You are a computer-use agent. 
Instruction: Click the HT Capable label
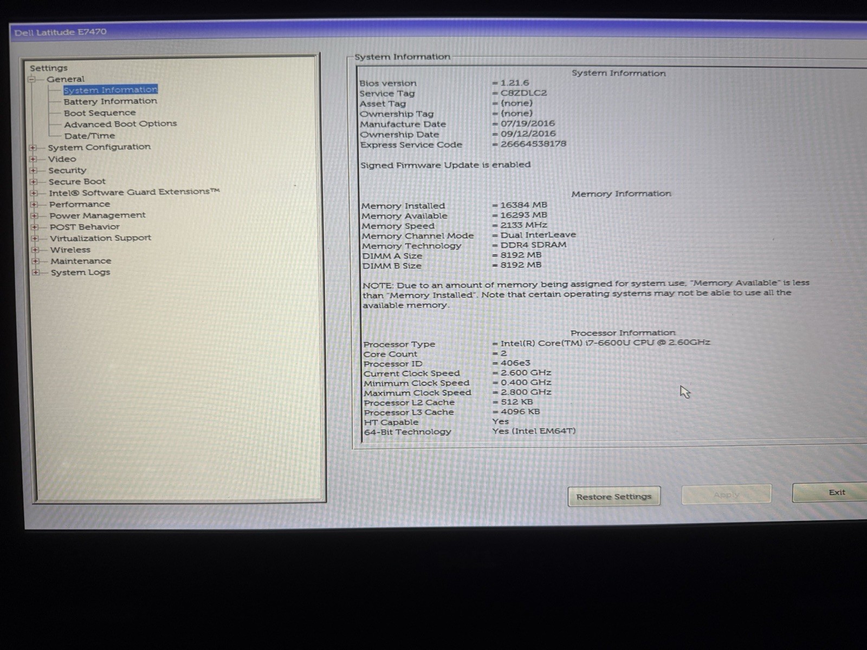(391, 422)
